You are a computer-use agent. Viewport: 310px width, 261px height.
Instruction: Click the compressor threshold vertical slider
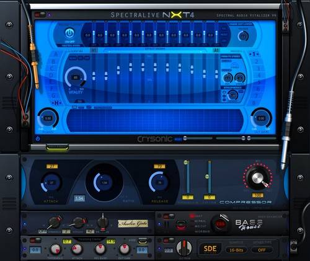[x=187, y=177]
